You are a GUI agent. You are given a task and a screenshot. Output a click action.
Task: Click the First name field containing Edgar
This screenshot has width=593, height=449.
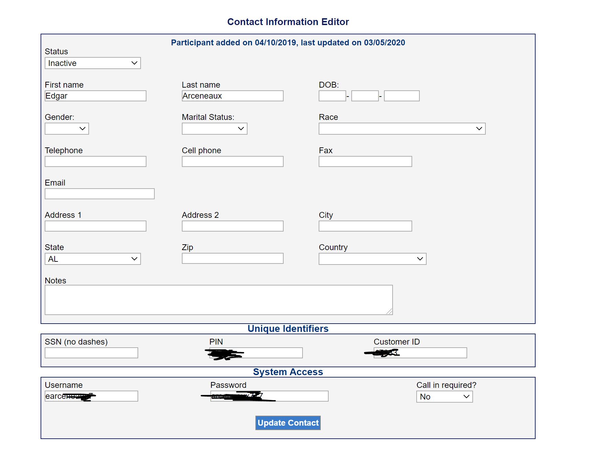tap(95, 96)
